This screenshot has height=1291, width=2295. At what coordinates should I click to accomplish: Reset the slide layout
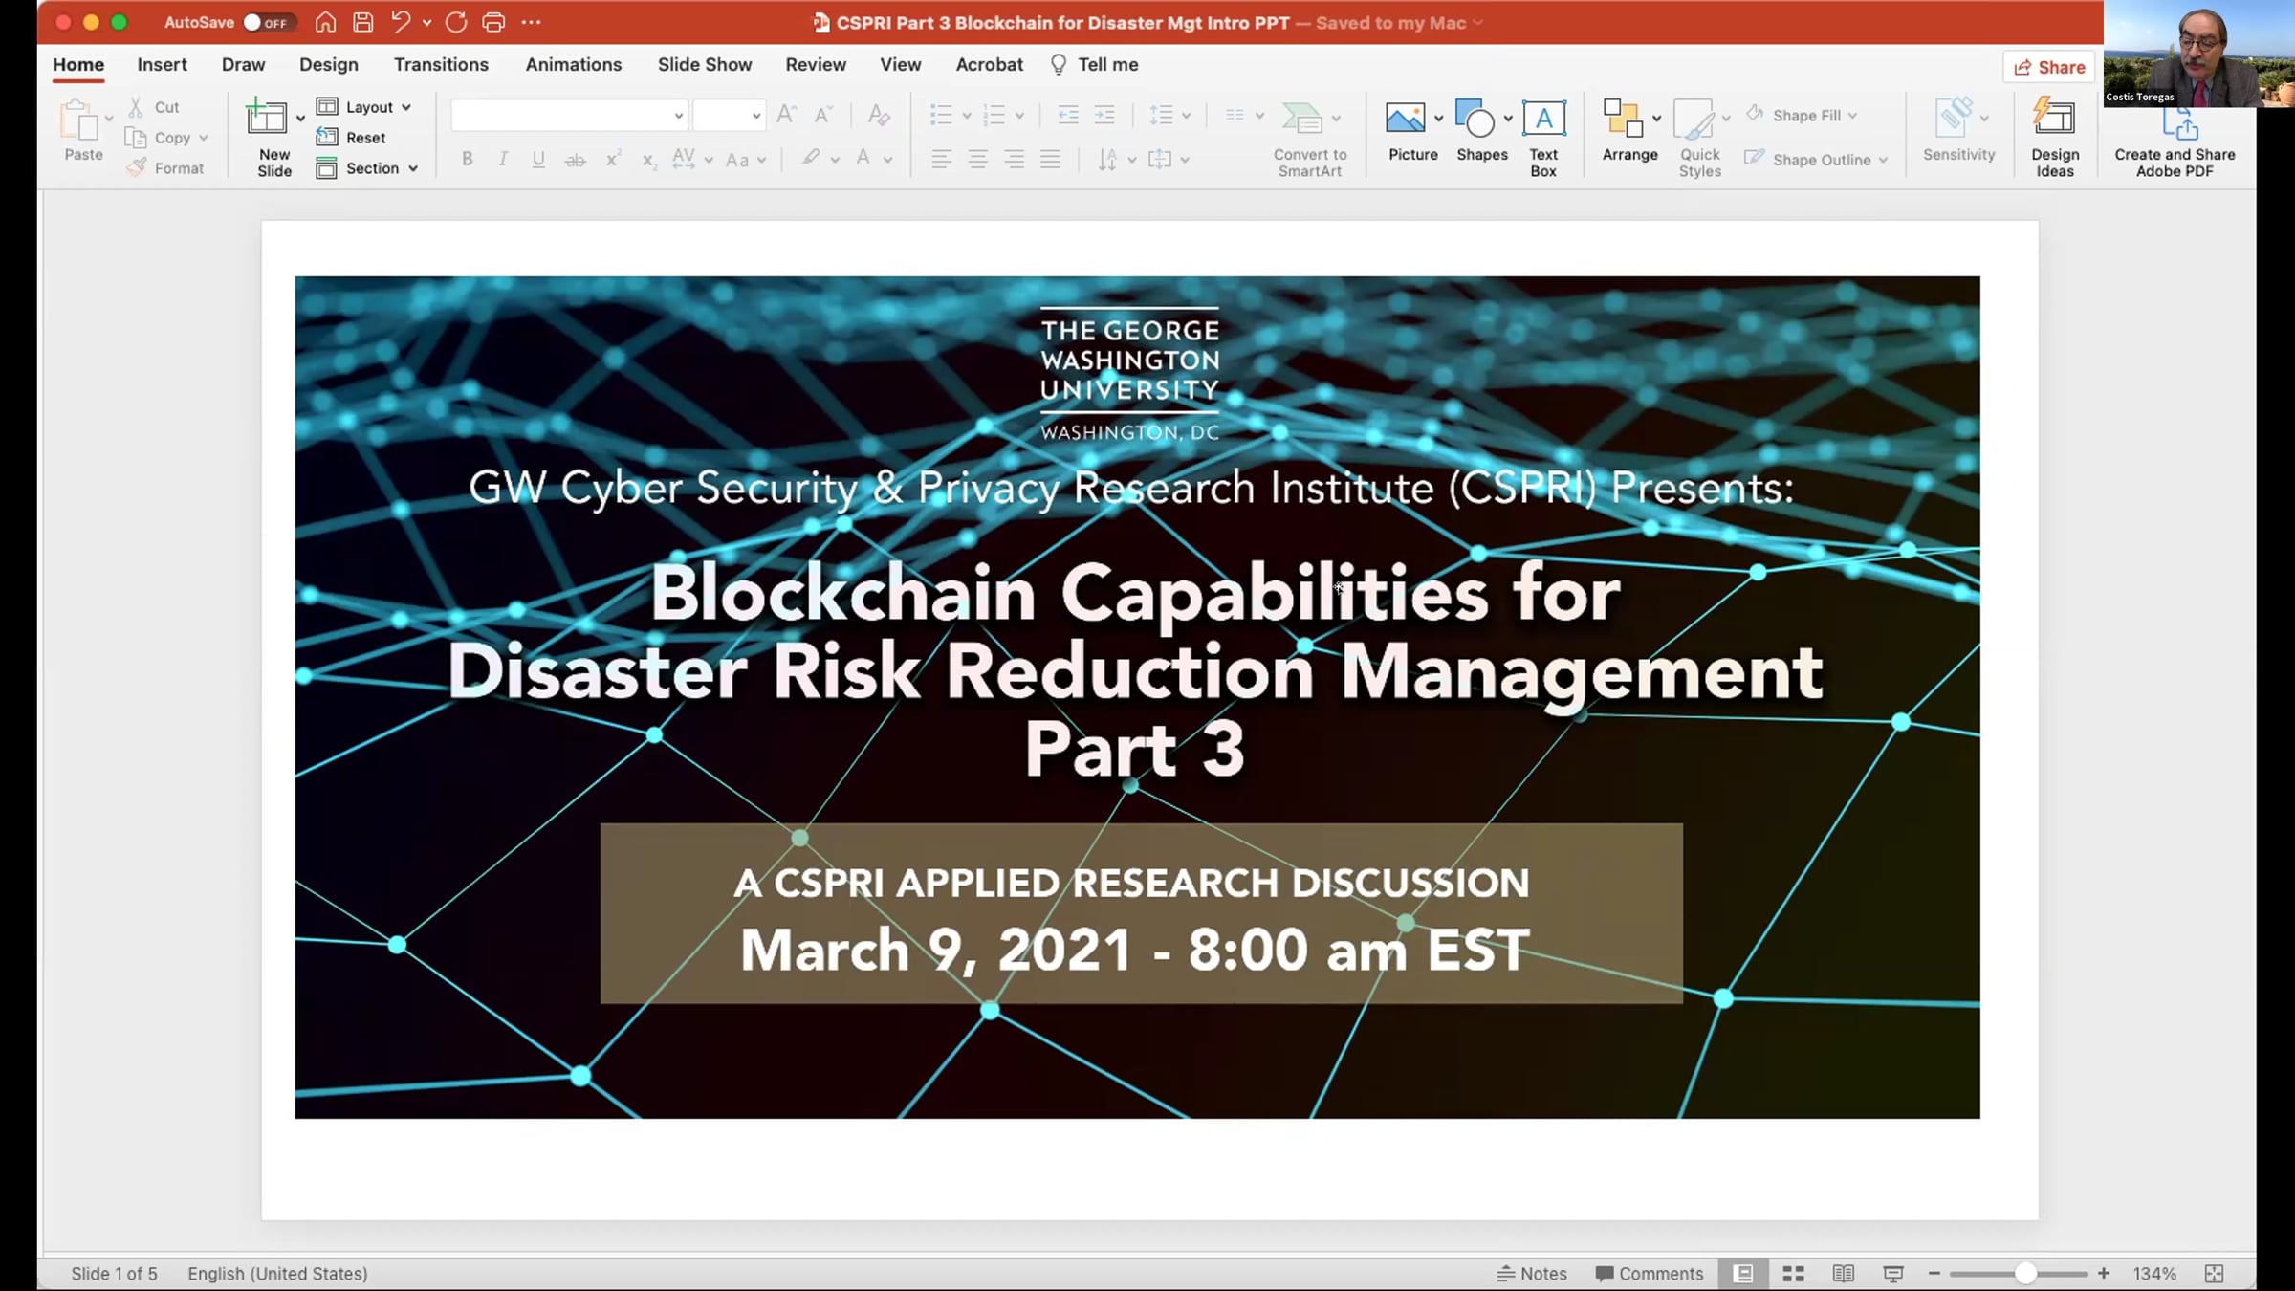(x=352, y=138)
